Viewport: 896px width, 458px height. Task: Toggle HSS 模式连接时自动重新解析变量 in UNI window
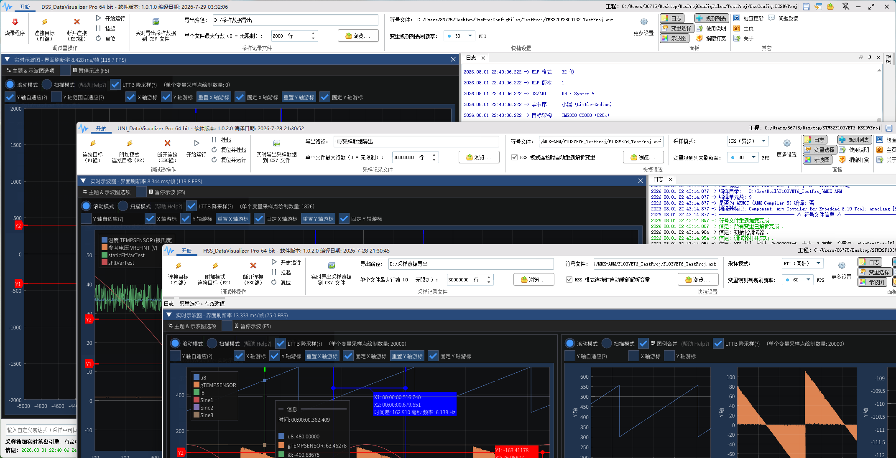tap(515, 157)
